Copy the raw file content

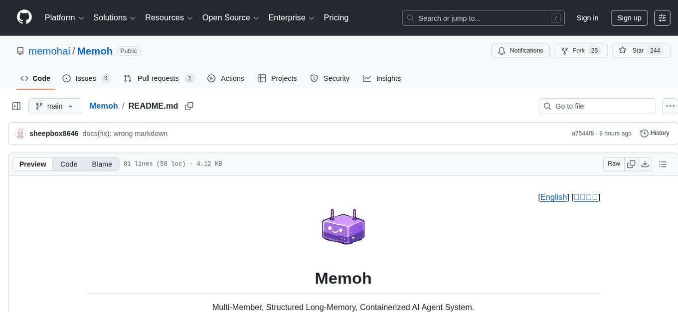(631, 163)
